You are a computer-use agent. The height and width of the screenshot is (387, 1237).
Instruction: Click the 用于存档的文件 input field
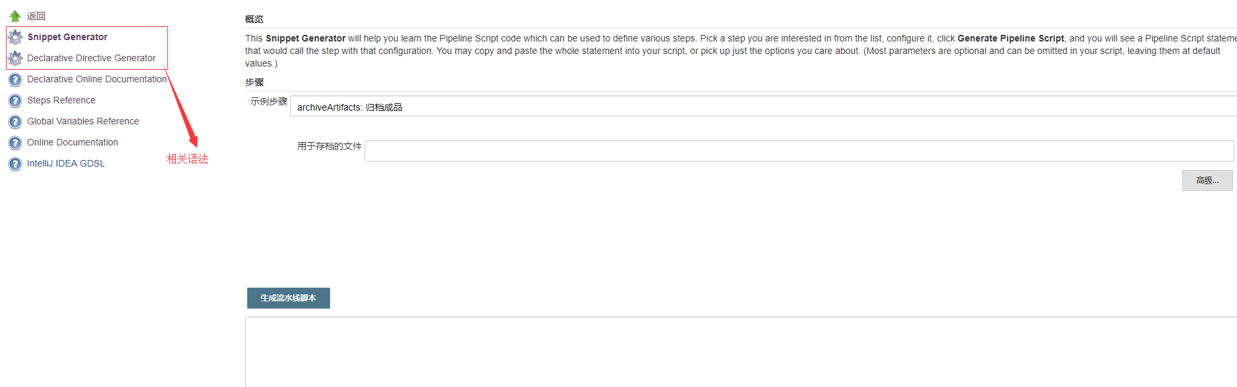tap(799, 151)
